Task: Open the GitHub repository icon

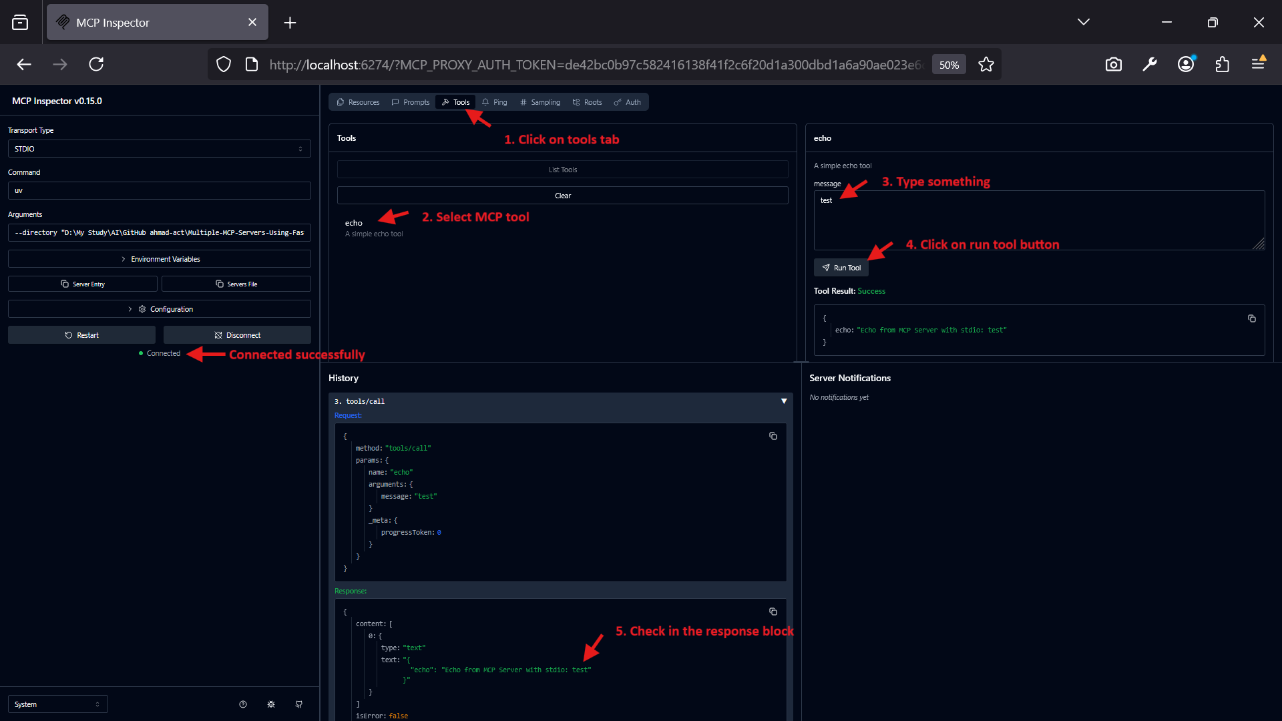Action: coord(299,704)
